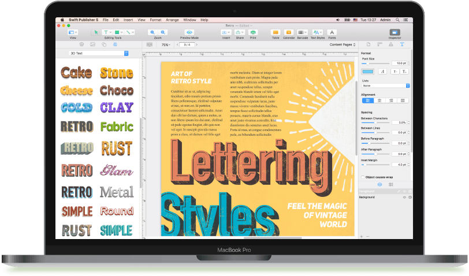Toggle Background layer visibility eye
This screenshot has height=276, width=469.
404,197
